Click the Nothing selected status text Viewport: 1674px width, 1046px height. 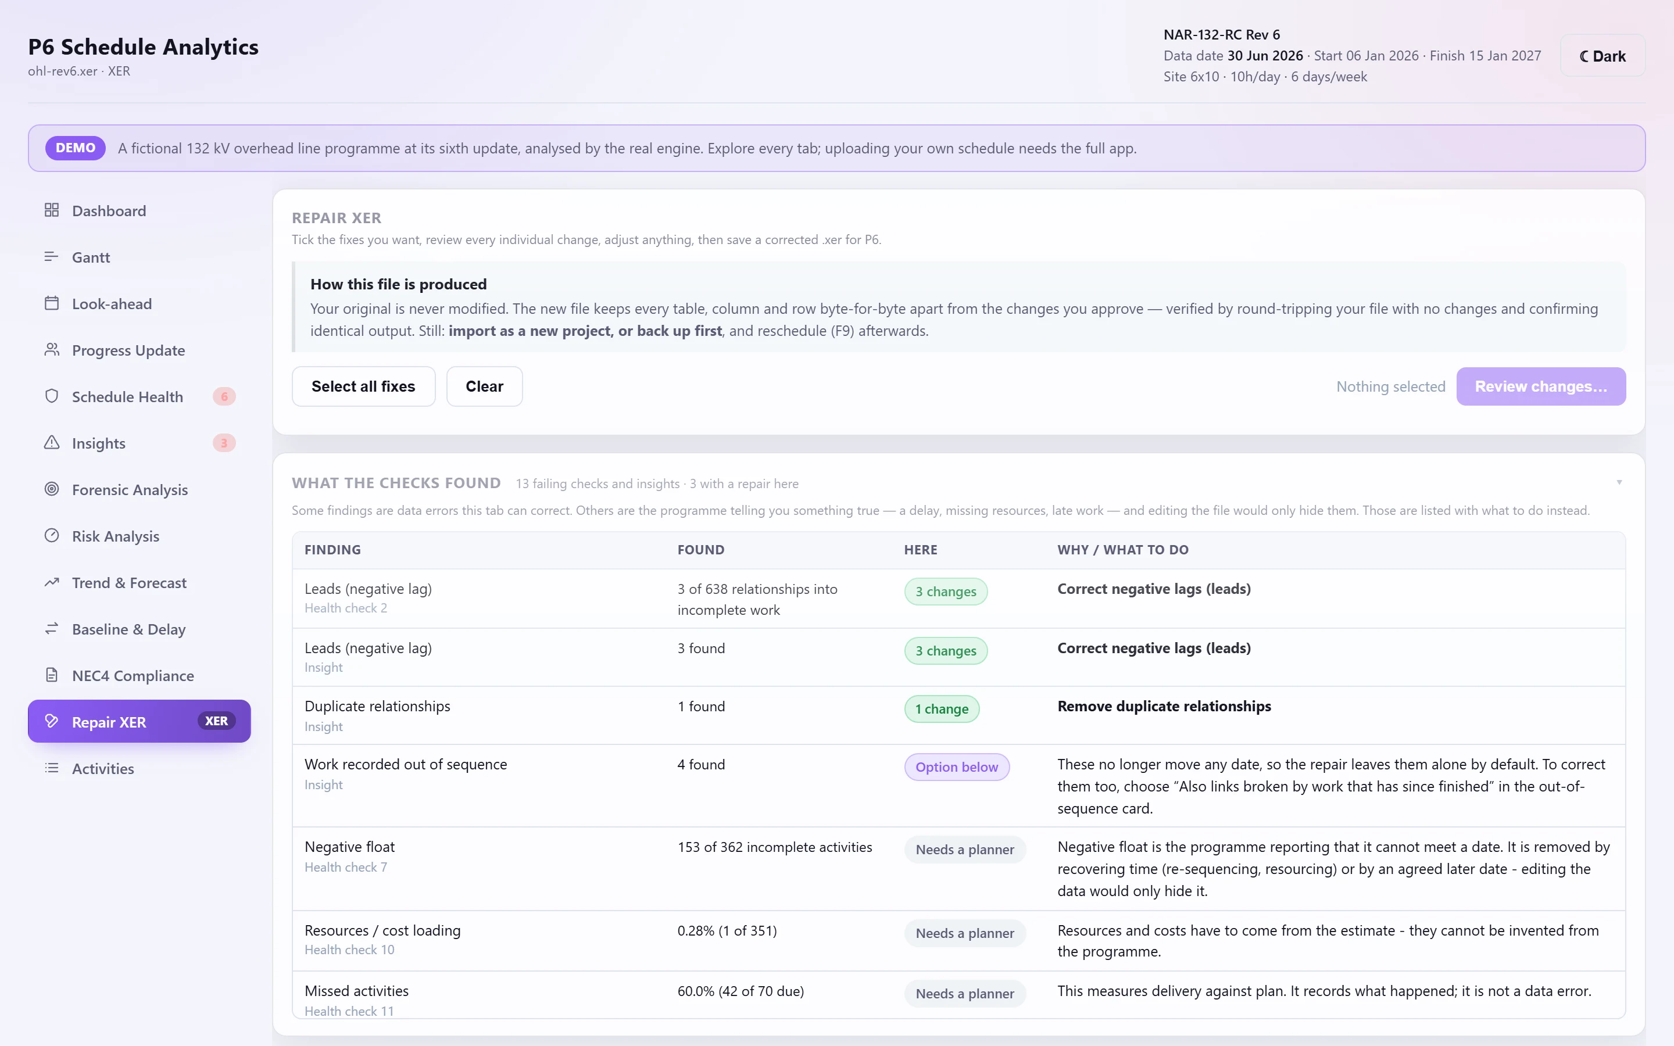click(x=1390, y=386)
